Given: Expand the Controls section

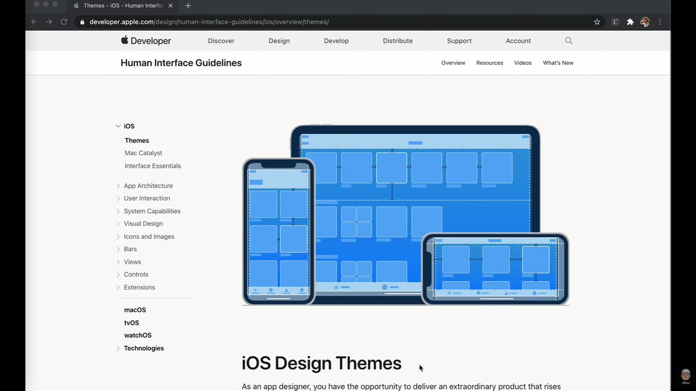Looking at the screenshot, I should [x=118, y=275].
